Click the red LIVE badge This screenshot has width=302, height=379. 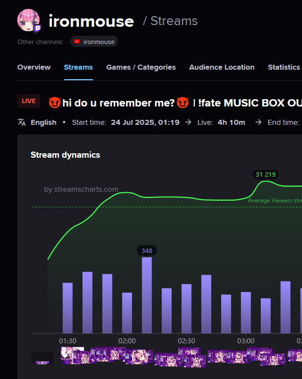[29, 101]
